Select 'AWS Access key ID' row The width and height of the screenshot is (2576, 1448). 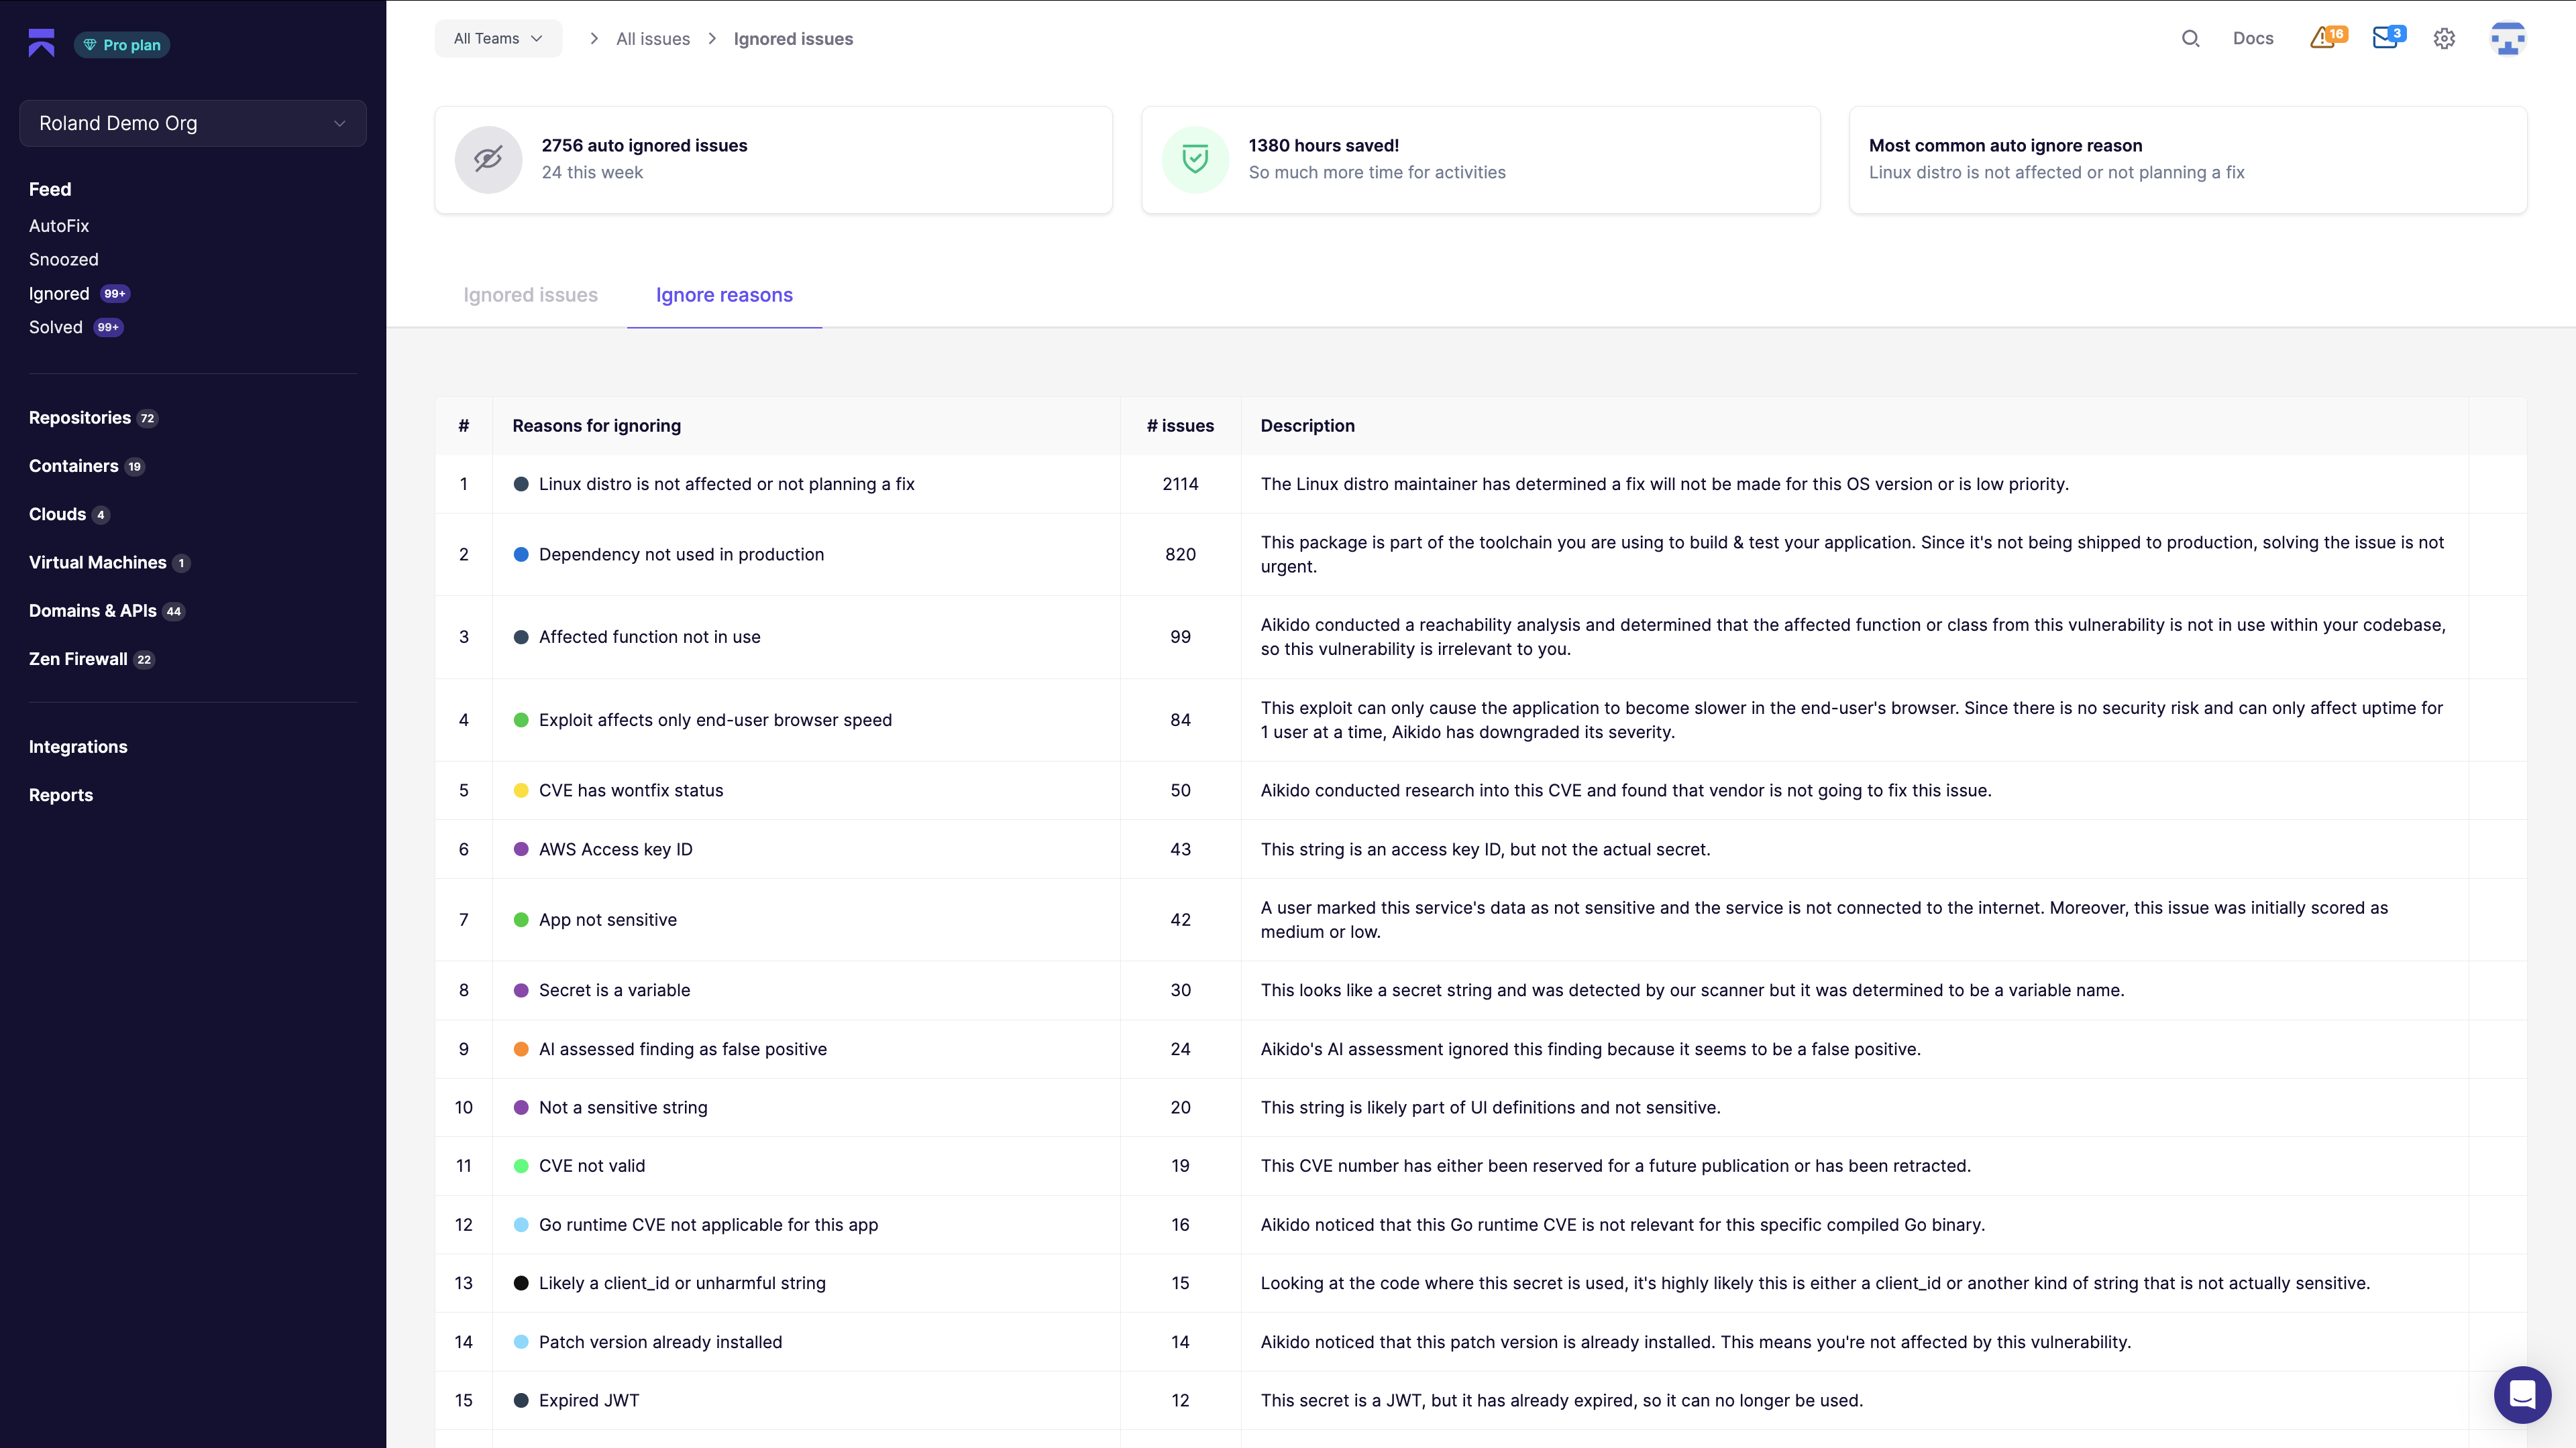pos(1480,849)
